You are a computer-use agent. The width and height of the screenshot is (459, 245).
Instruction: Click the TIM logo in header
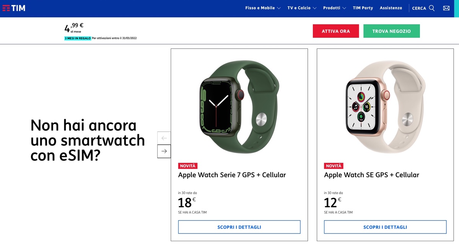click(14, 8)
